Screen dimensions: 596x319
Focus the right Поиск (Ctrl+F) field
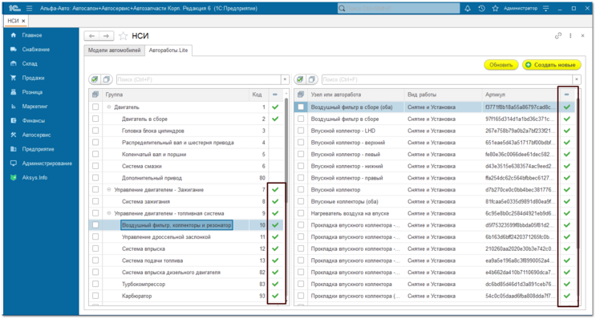(447, 79)
